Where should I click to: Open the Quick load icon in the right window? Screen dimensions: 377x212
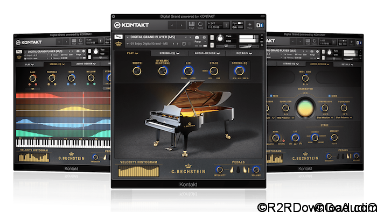(314, 42)
